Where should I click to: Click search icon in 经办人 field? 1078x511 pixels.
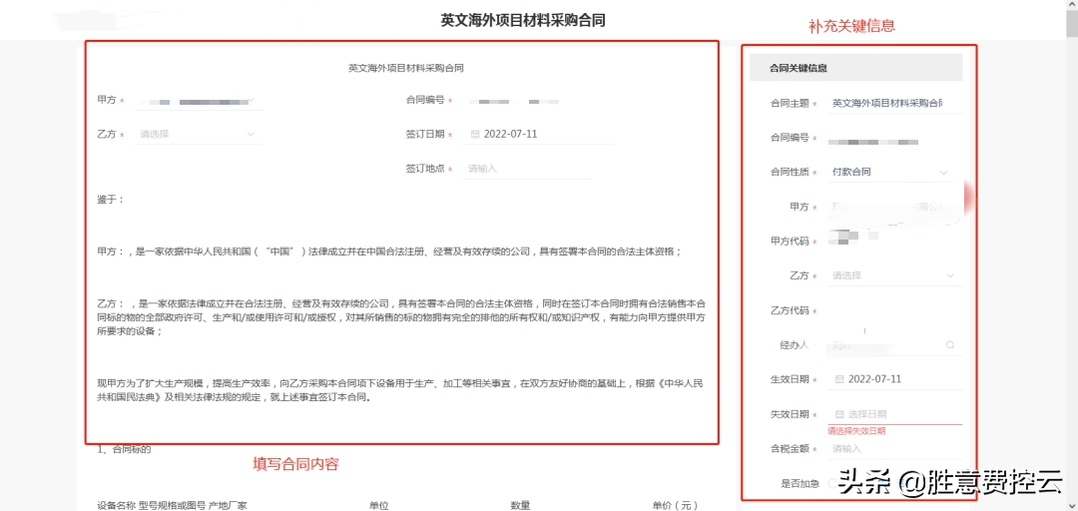[x=950, y=345]
